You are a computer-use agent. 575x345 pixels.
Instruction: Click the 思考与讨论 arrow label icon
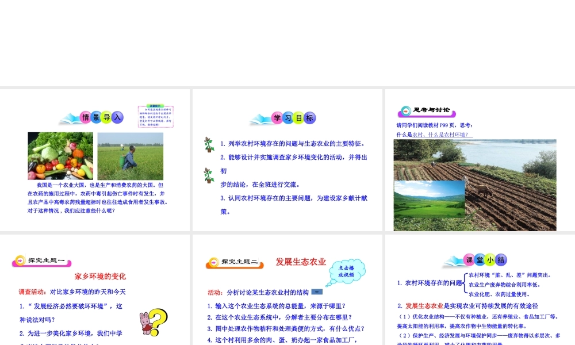pos(405,111)
